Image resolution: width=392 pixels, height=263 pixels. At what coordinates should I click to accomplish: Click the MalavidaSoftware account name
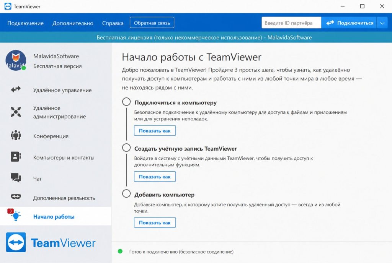(x=56, y=56)
